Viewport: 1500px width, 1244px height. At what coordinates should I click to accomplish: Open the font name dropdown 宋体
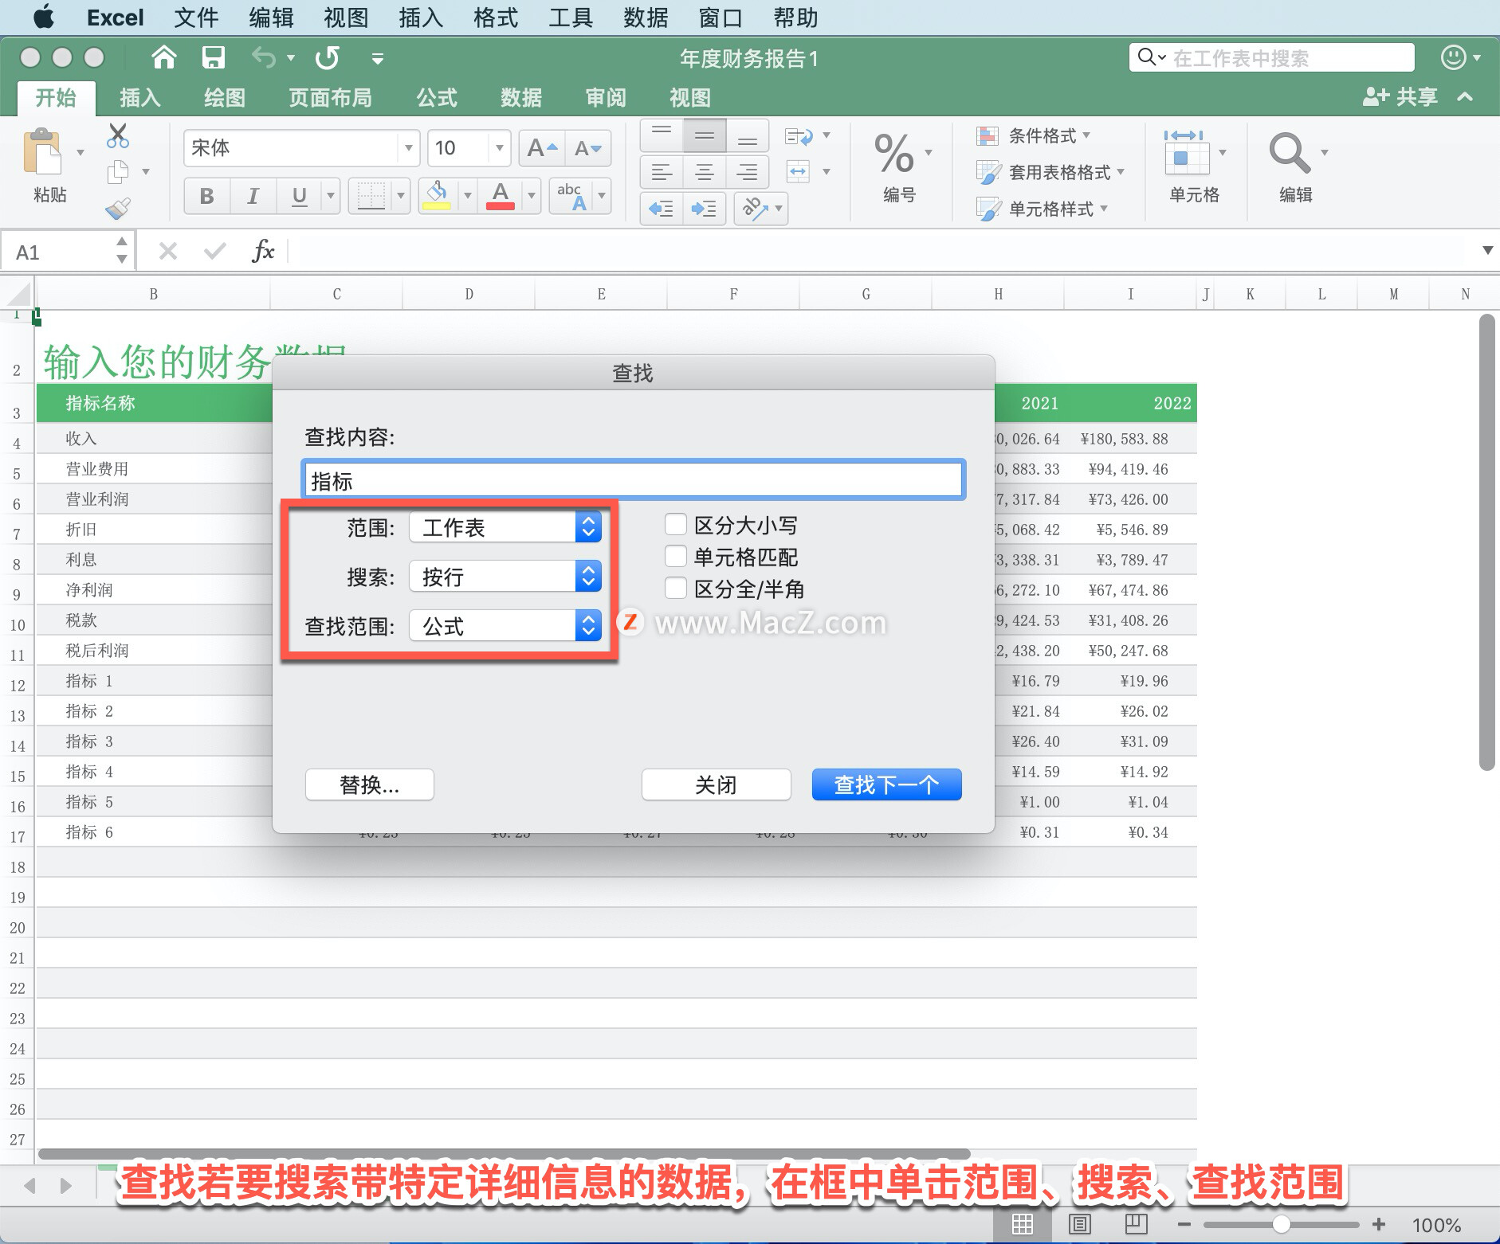coord(408,148)
